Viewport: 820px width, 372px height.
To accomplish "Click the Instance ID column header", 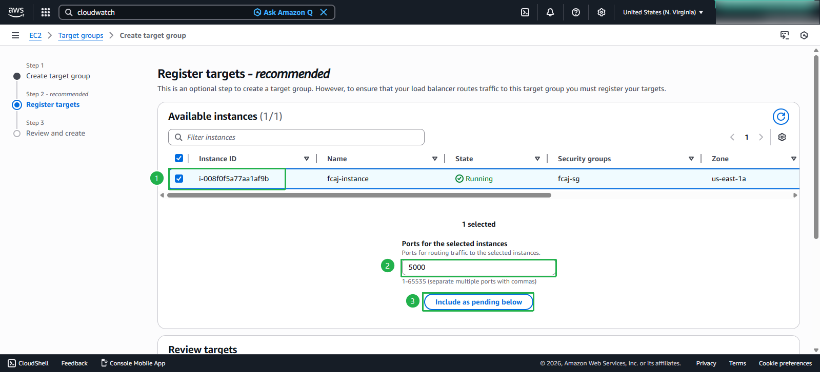I will [x=217, y=159].
